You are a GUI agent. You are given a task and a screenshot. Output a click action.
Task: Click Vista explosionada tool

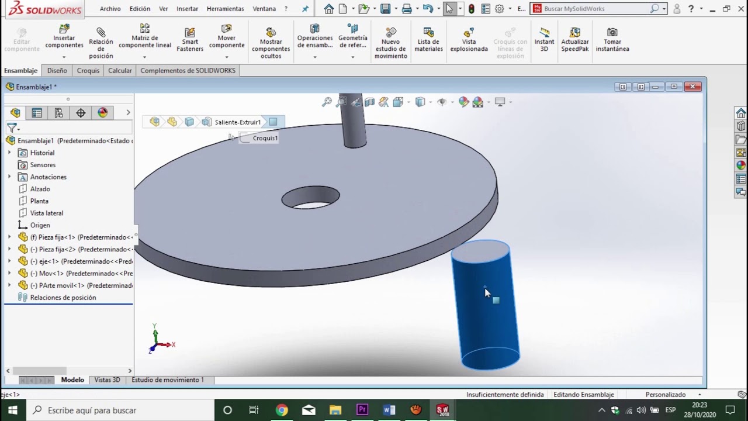[x=469, y=40]
